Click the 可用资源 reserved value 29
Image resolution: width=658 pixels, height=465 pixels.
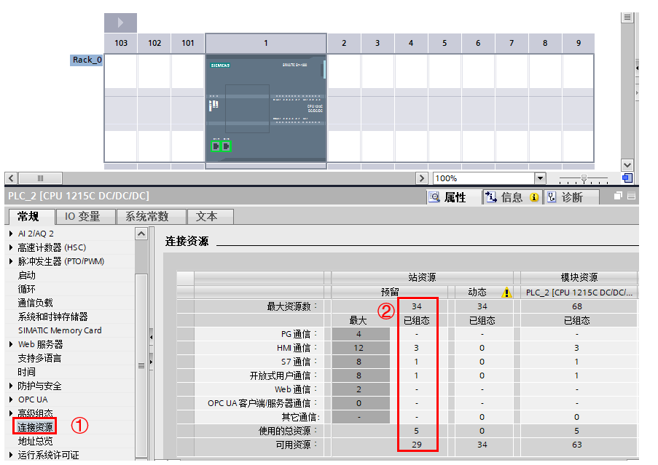coord(417,445)
